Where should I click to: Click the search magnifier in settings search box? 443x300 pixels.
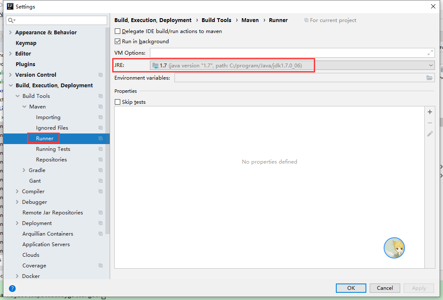click(11, 20)
